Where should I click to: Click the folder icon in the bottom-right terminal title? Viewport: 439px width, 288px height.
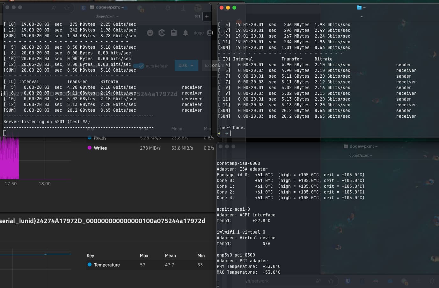pyautogui.click(x=346, y=146)
